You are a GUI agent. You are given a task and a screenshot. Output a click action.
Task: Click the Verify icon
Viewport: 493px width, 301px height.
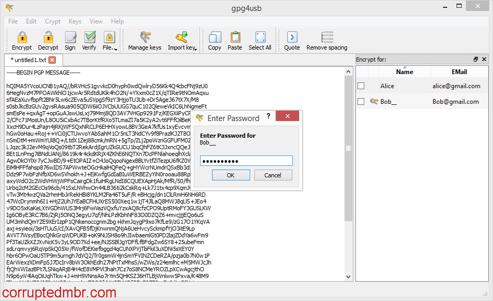[90, 39]
